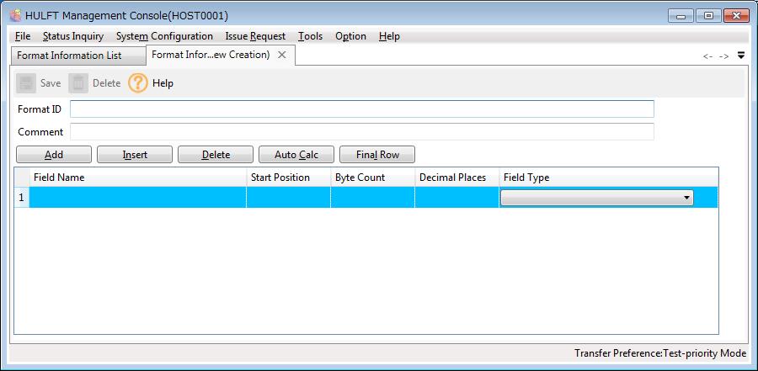Open the Help menu in the menu bar

[389, 36]
